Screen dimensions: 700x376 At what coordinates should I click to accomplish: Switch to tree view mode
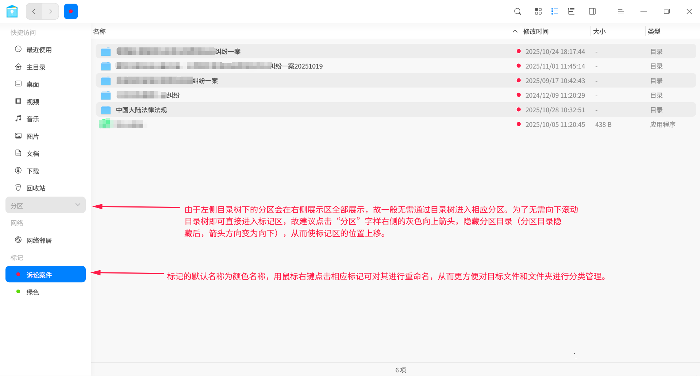tap(571, 12)
